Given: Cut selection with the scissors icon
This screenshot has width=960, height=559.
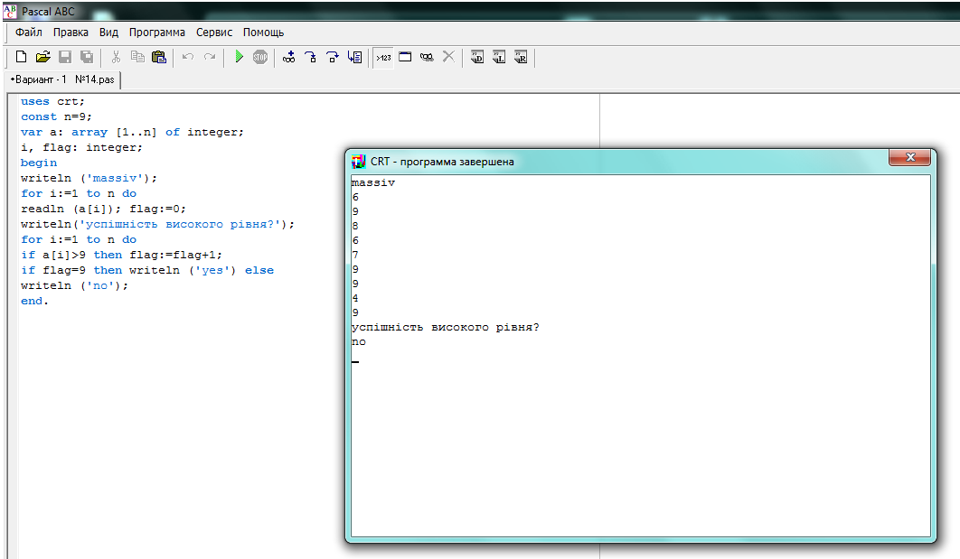Looking at the screenshot, I should pyautogui.click(x=116, y=57).
